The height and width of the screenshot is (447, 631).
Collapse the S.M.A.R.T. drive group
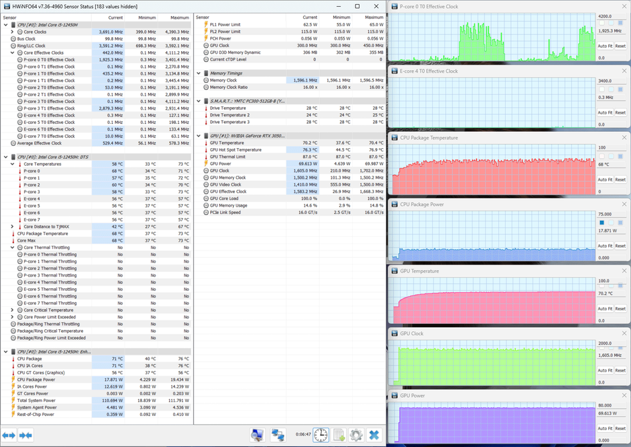coord(199,101)
